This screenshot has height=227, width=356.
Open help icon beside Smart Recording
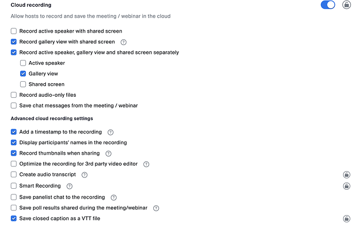point(69,186)
